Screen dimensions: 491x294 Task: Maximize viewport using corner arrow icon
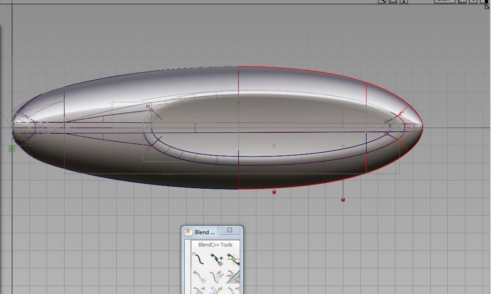(x=487, y=6)
